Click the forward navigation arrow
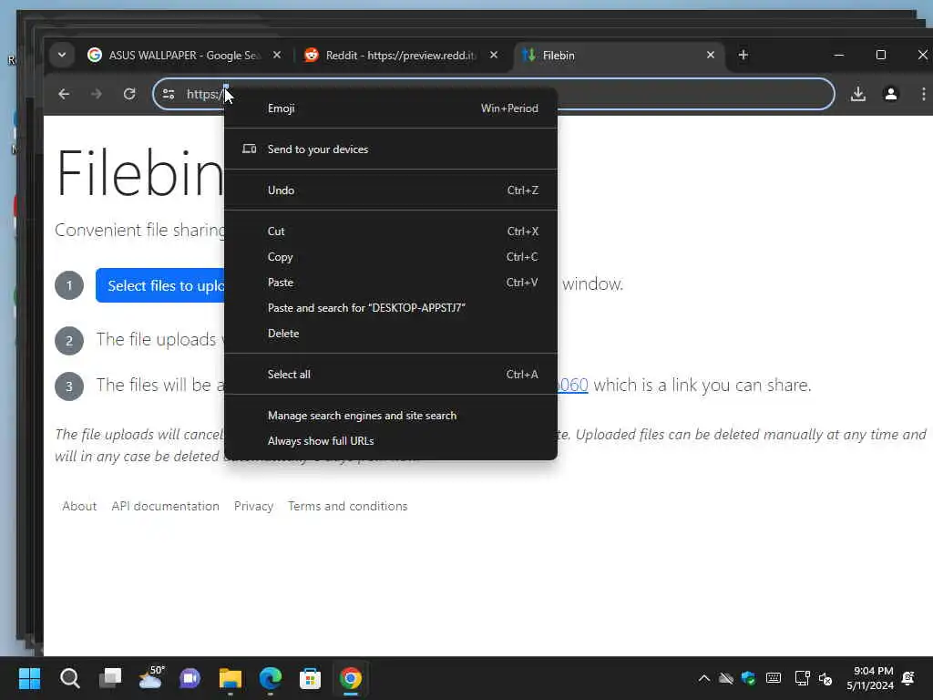 pos(97,94)
